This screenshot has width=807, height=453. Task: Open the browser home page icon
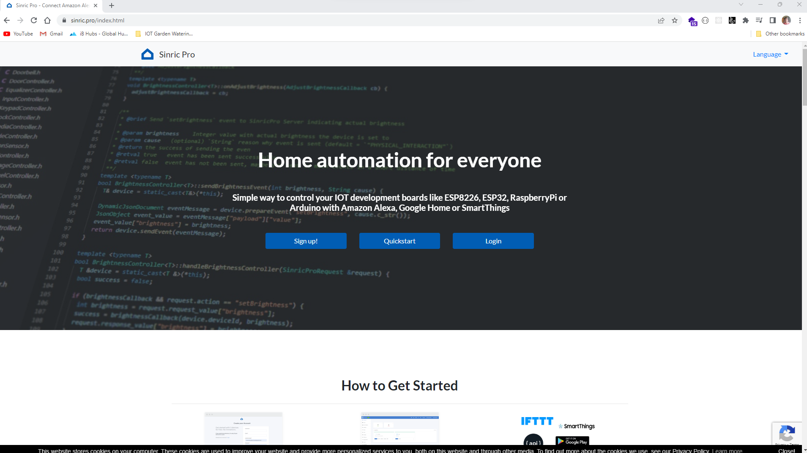[47, 20]
